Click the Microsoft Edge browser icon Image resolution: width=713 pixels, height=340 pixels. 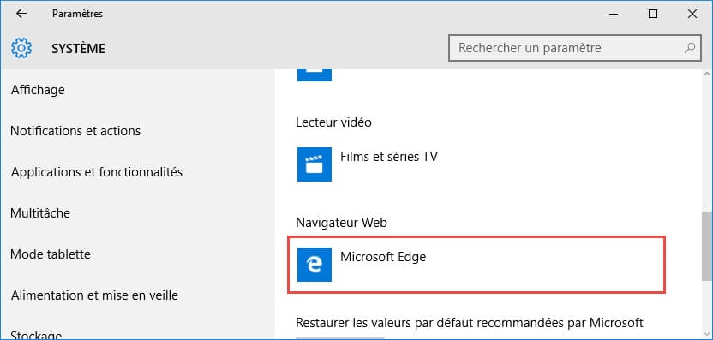(315, 265)
